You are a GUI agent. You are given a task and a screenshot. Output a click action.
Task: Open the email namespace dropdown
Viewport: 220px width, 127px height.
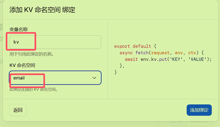(55, 78)
